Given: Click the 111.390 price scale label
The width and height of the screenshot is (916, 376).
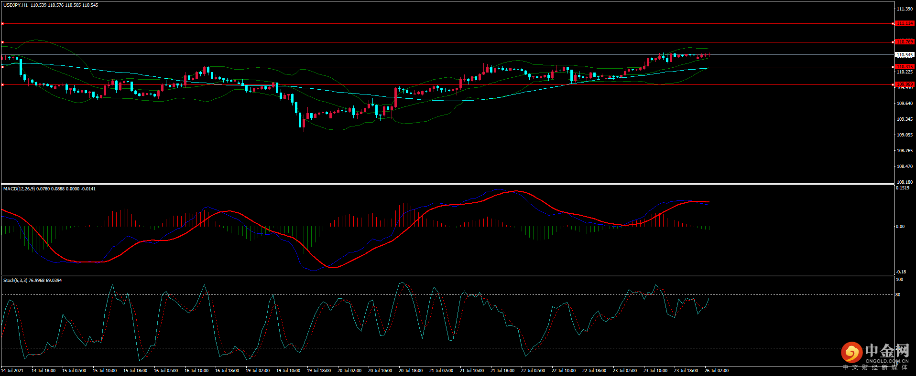Looking at the screenshot, I should coord(905,9).
